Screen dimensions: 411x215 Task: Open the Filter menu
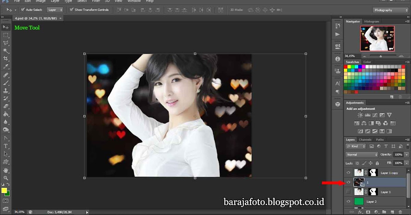tap(96, 1)
